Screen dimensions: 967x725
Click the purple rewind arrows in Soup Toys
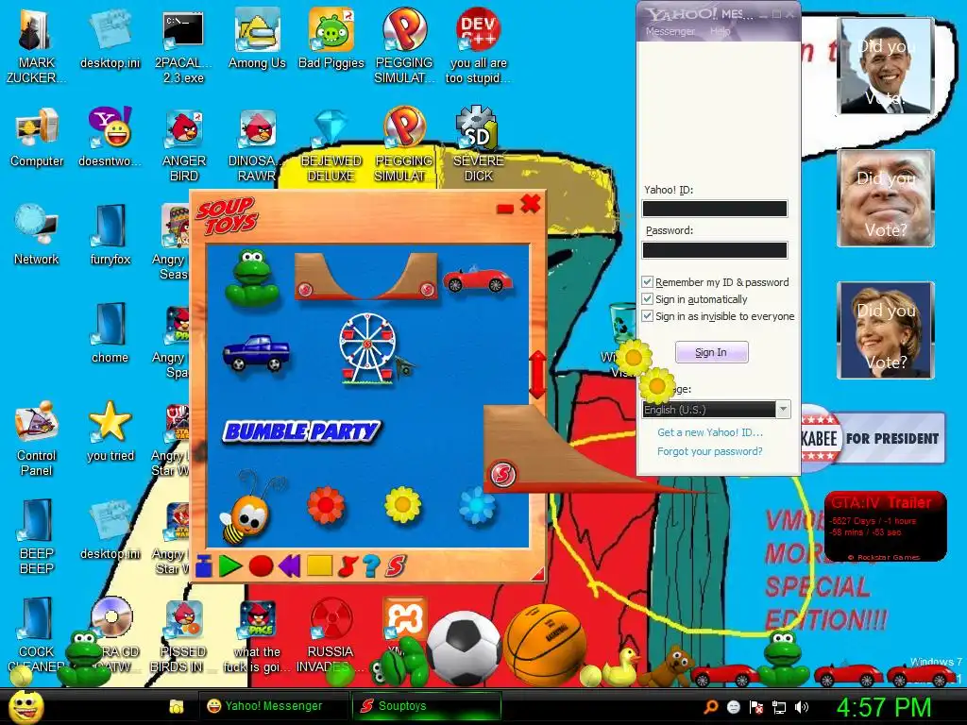click(x=289, y=565)
